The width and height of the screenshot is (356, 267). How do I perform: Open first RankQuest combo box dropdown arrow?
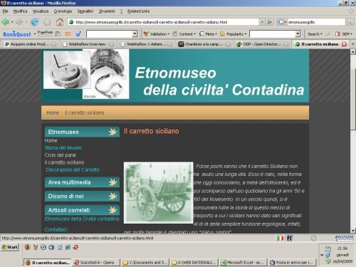point(135,34)
